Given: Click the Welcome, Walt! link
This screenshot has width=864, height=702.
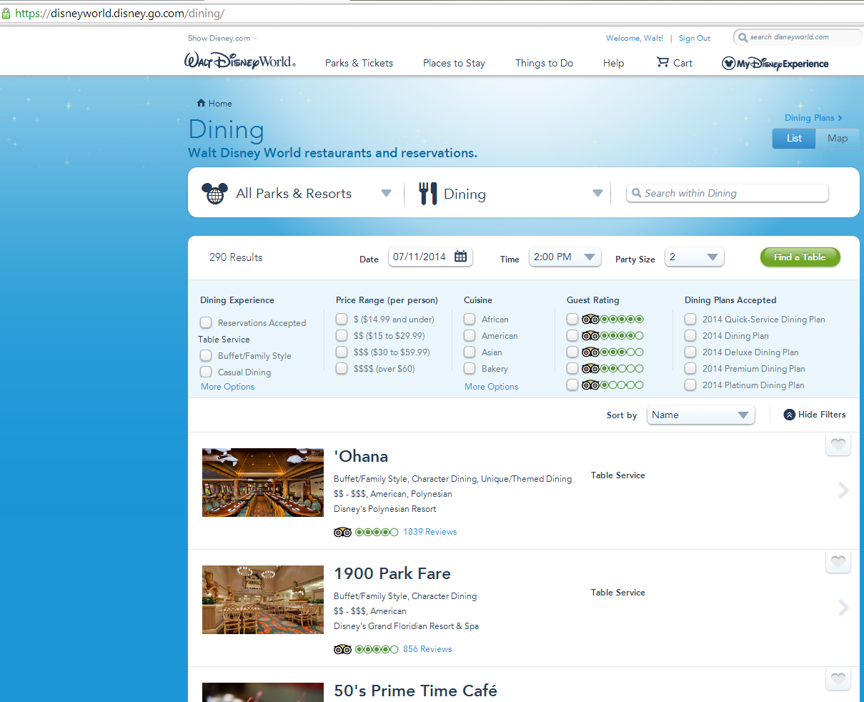Looking at the screenshot, I should pyautogui.click(x=635, y=38).
